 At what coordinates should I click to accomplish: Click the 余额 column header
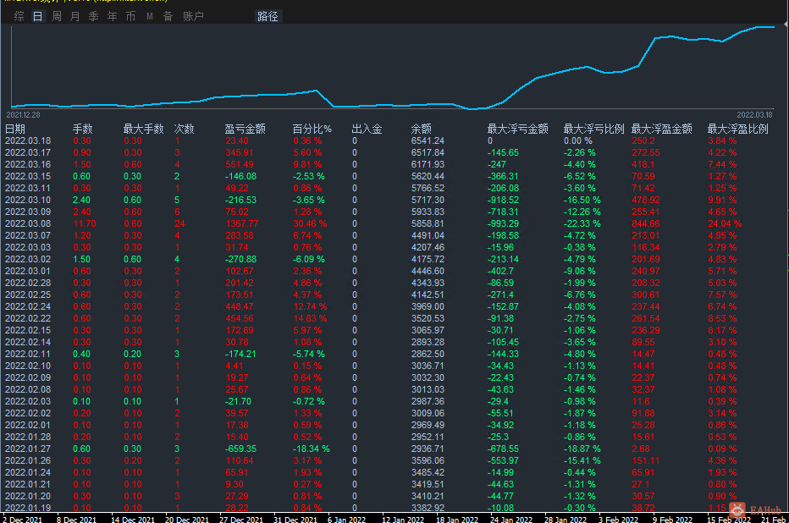pos(422,129)
